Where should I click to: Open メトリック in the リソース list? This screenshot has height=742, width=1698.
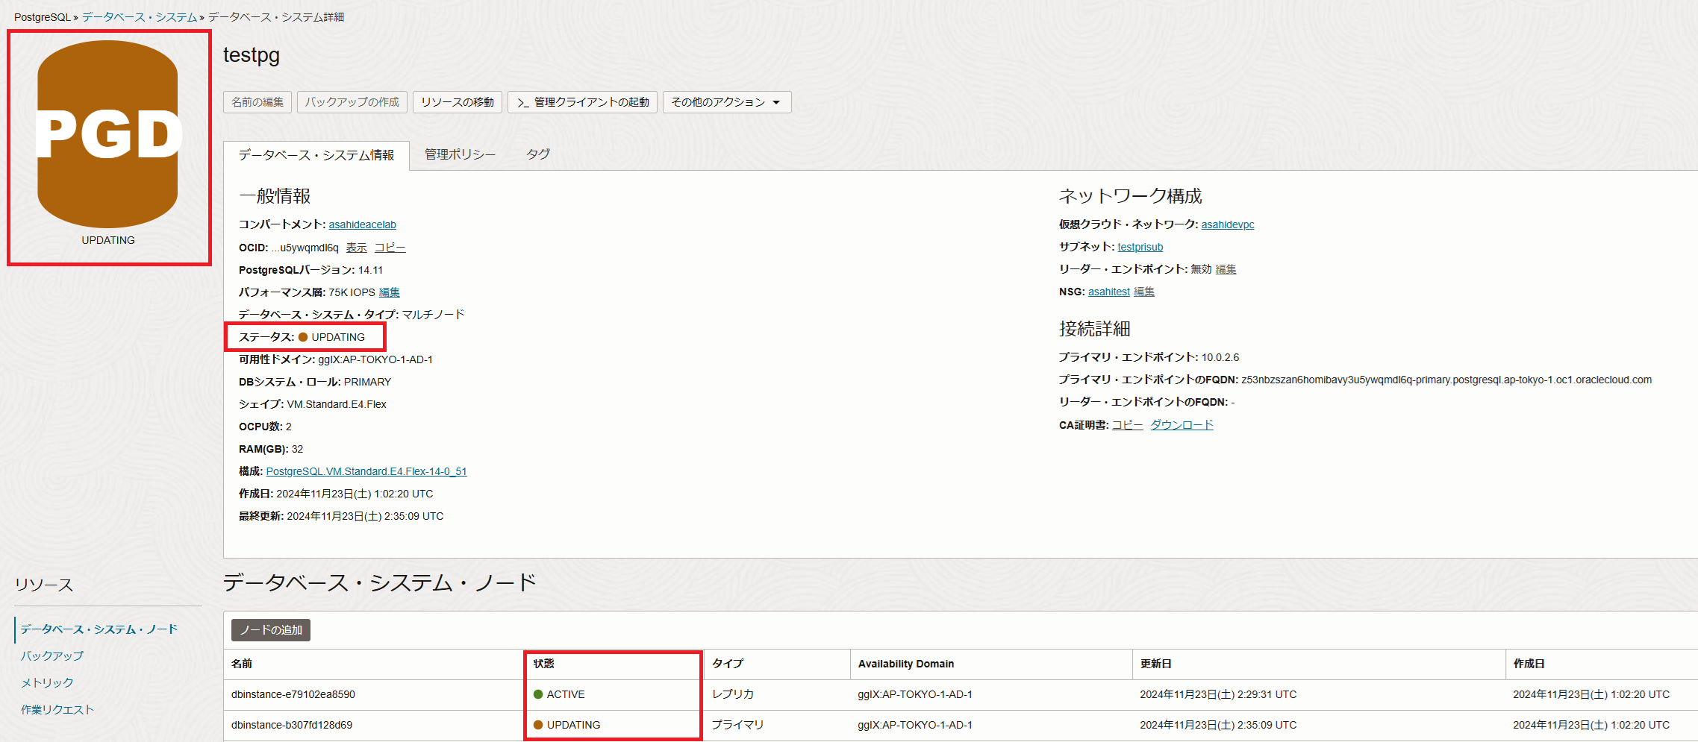tap(47, 683)
